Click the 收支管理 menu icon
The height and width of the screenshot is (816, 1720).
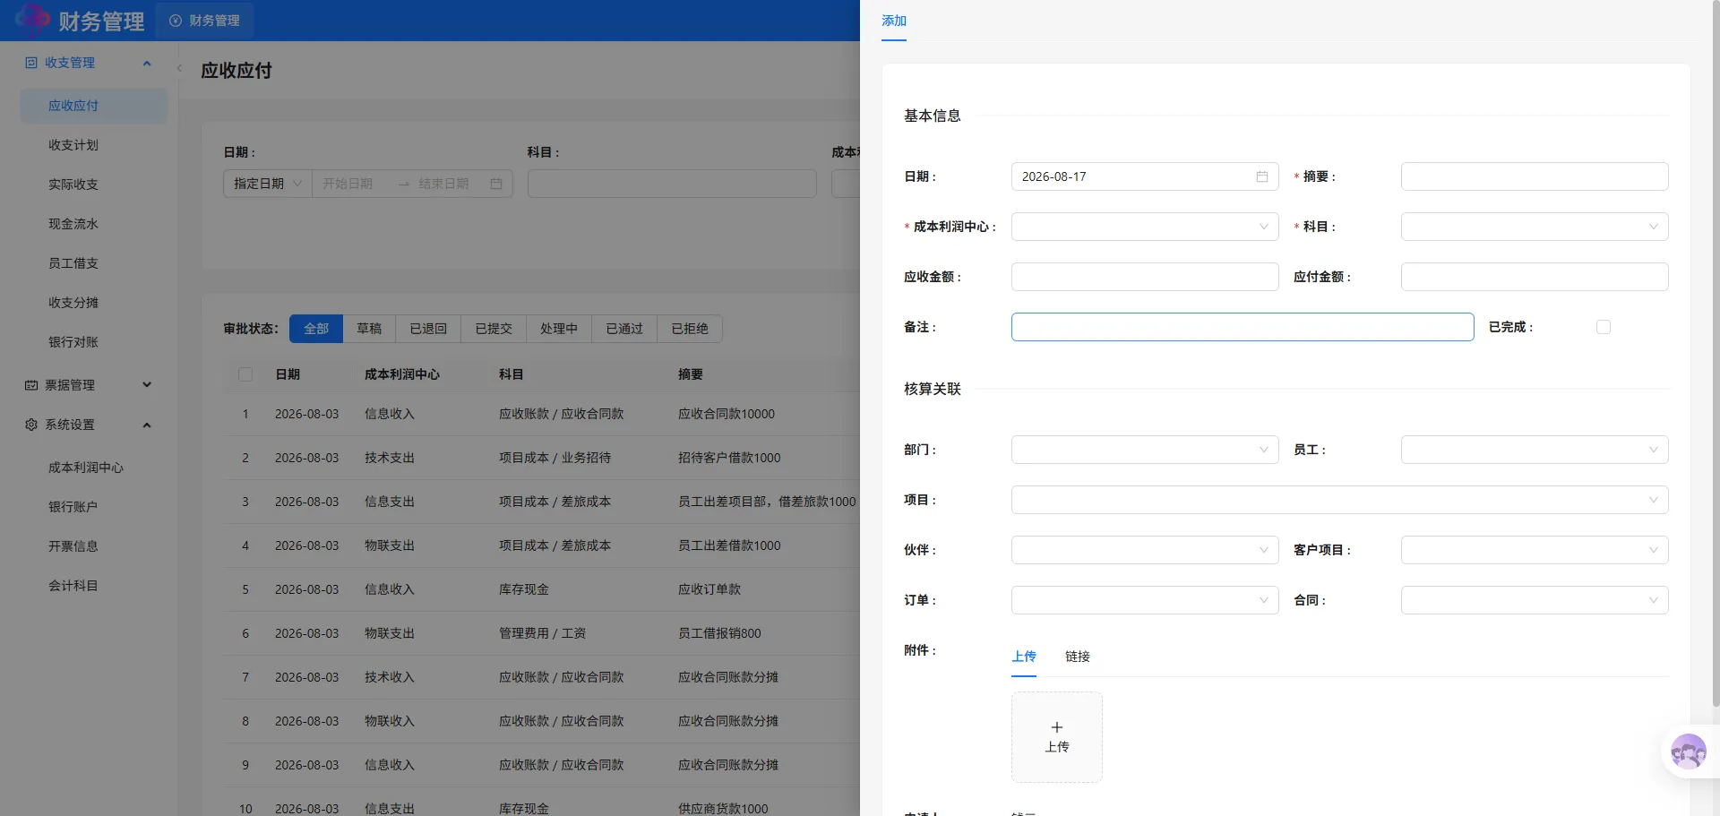pos(31,63)
